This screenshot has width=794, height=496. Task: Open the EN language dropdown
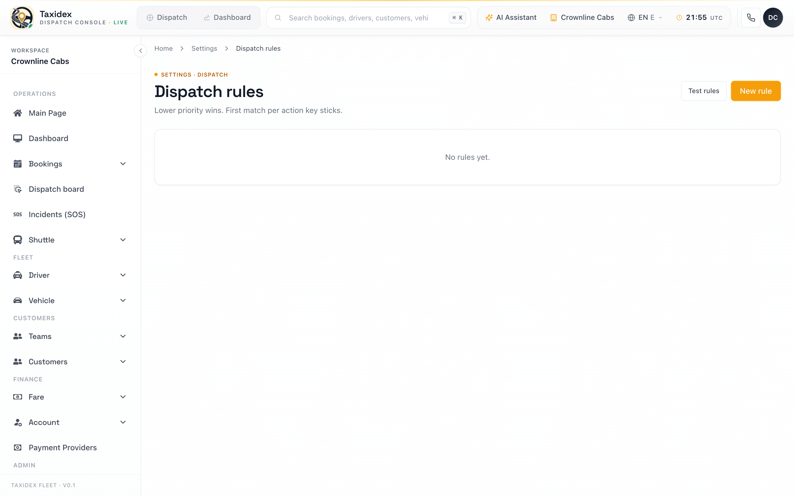tap(645, 18)
